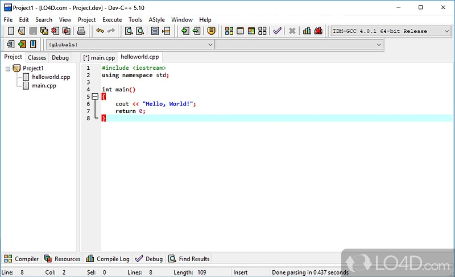
Task: Click the Compile & Run icon
Action: coord(251,31)
